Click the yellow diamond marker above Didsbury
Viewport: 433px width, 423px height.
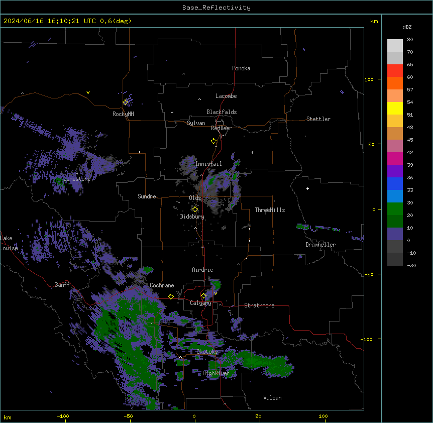195,209
